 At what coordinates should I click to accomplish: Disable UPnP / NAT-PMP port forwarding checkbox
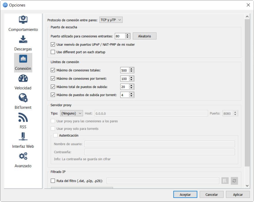click(53, 44)
